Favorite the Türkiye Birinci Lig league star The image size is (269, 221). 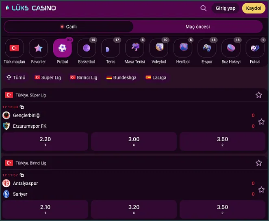point(259,163)
